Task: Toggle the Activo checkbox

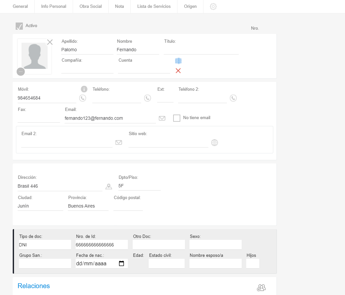Action: pyautogui.click(x=19, y=26)
